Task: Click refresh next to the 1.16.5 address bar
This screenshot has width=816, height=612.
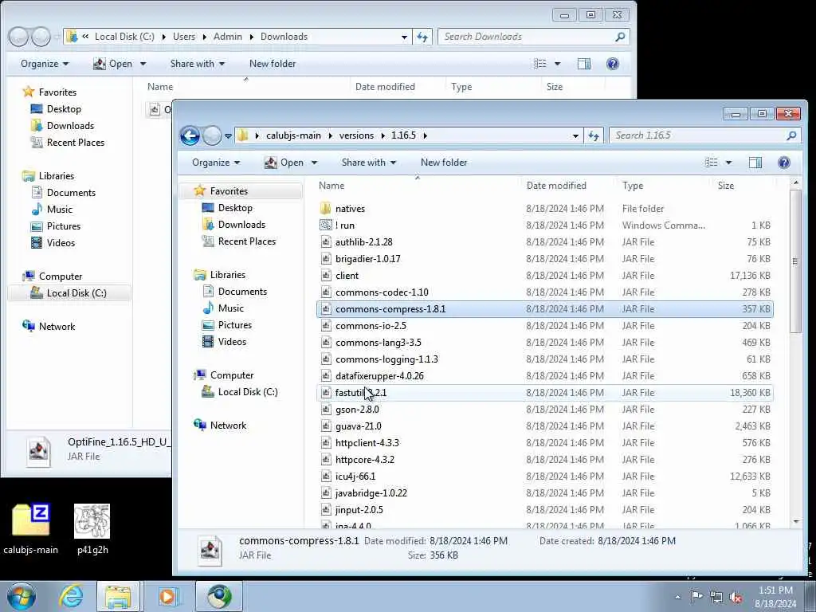Action: click(x=594, y=135)
